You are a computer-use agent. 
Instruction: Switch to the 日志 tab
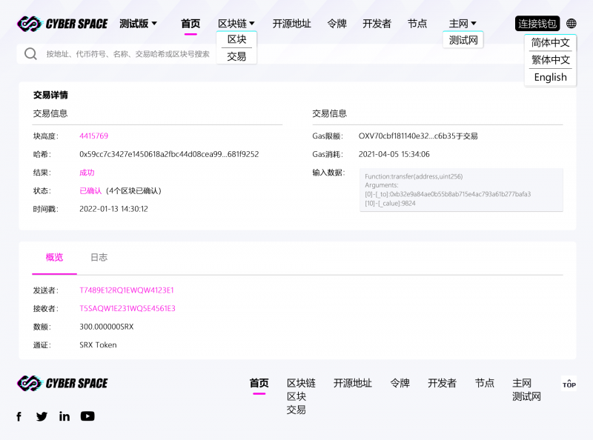click(99, 257)
